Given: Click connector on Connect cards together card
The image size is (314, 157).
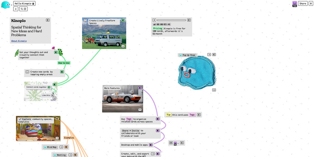Looking at the screenshot, I should pyautogui.click(x=54, y=85).
